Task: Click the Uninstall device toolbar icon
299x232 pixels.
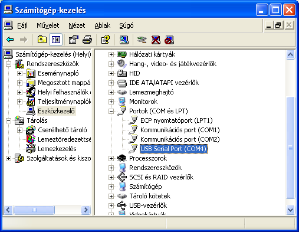Action: (x=156, y=40)
